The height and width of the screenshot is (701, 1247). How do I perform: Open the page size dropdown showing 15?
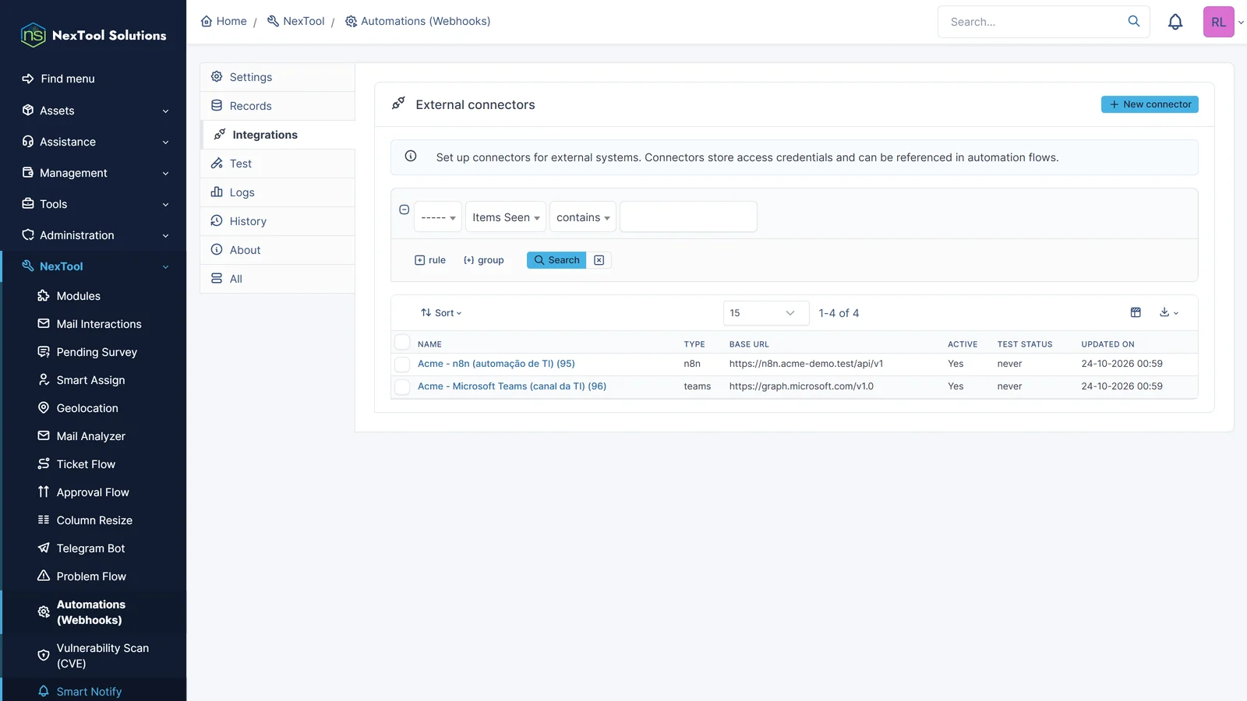[766, 313]
